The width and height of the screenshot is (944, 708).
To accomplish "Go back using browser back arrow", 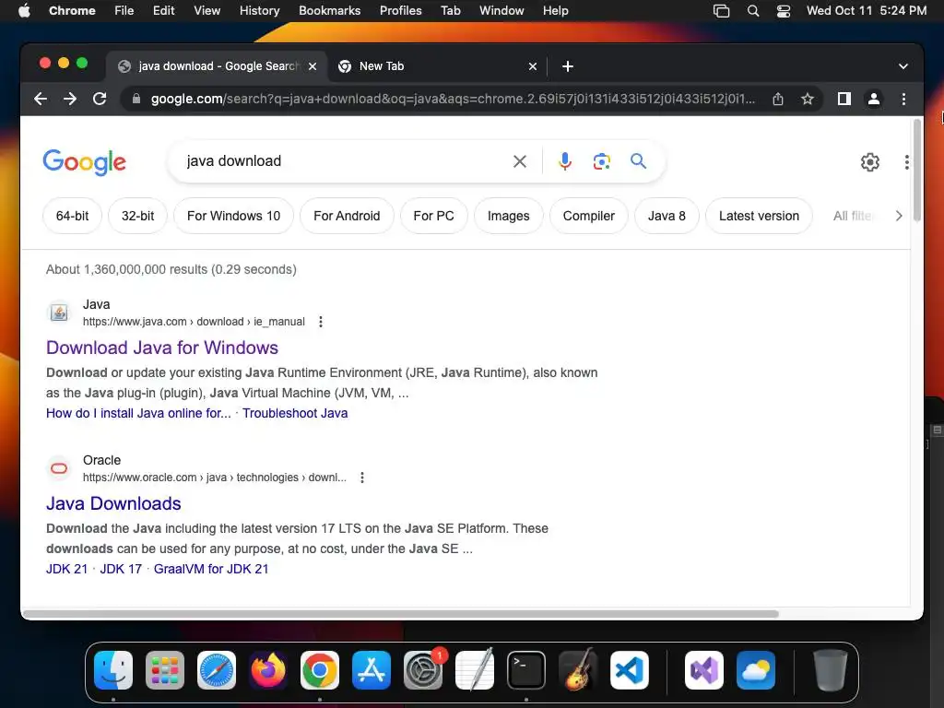I will tap(41, 99).
